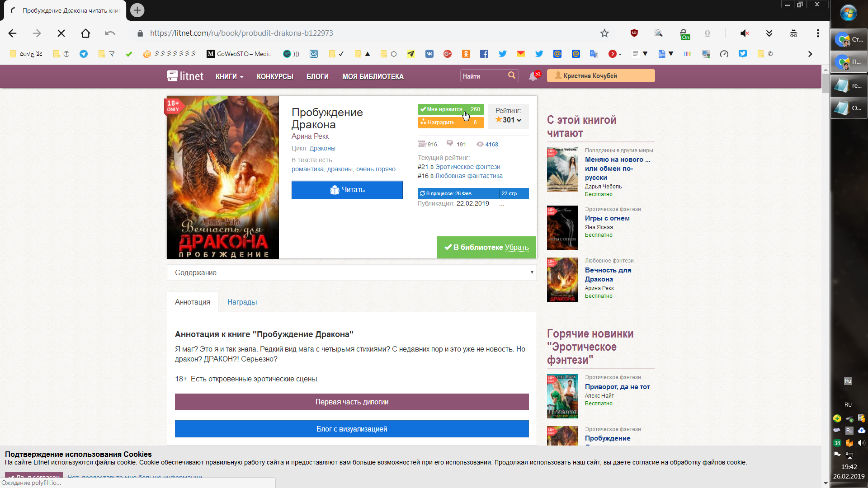
Task: Expand the КНИГИ menu dropdown
Action: pos(229,76)
